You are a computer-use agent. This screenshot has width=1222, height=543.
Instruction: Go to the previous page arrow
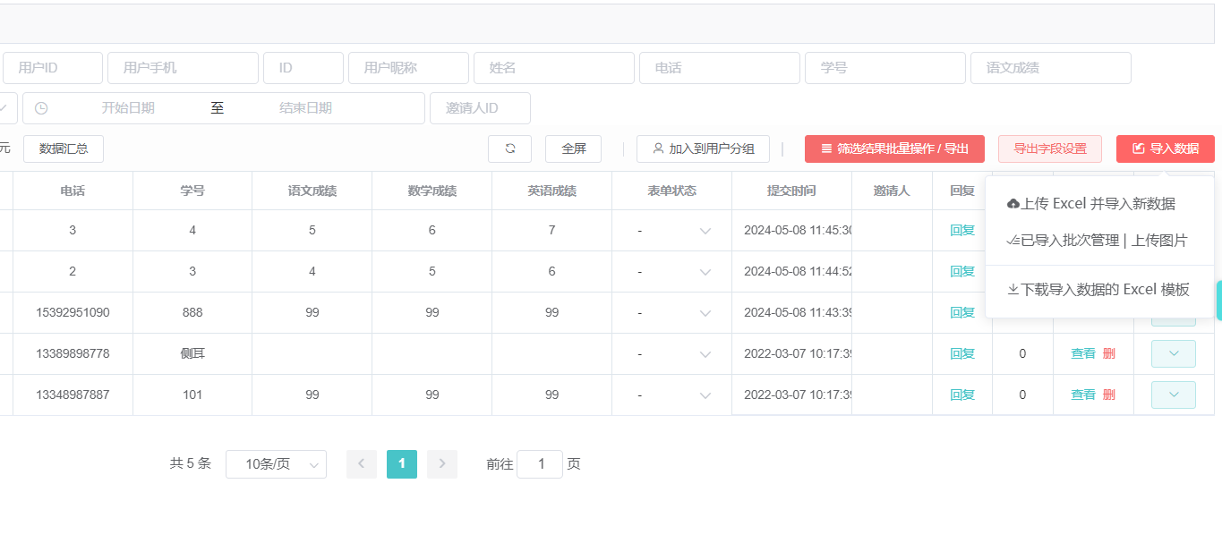tap(362, 463)
